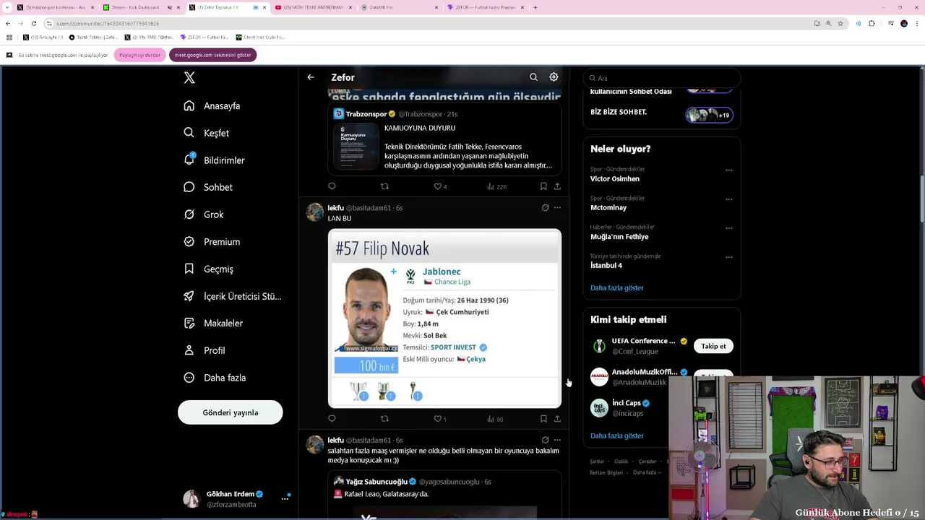Screen dimensions: 925x520
Task: Expand the Daha fazla sidebar menu
Action: (215, 378)
